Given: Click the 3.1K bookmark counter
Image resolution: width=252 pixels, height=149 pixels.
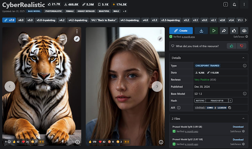Looking at the screenshot, I should 103,4.
